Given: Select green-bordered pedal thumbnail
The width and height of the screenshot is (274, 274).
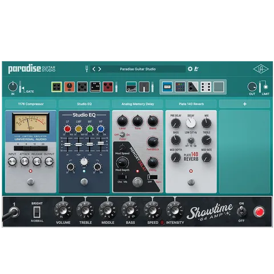Looking at the screenshot, I should [57, 87].
